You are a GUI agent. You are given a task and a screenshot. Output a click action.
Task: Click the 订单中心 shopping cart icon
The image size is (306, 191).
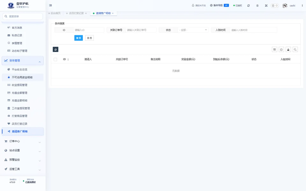(x=6, y=141)
